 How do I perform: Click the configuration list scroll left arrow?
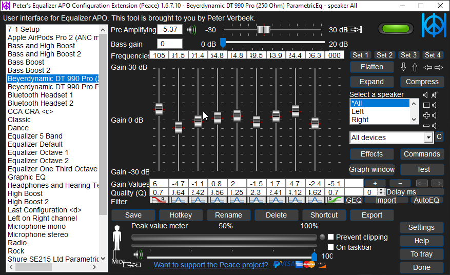click(x=11, y=267)
